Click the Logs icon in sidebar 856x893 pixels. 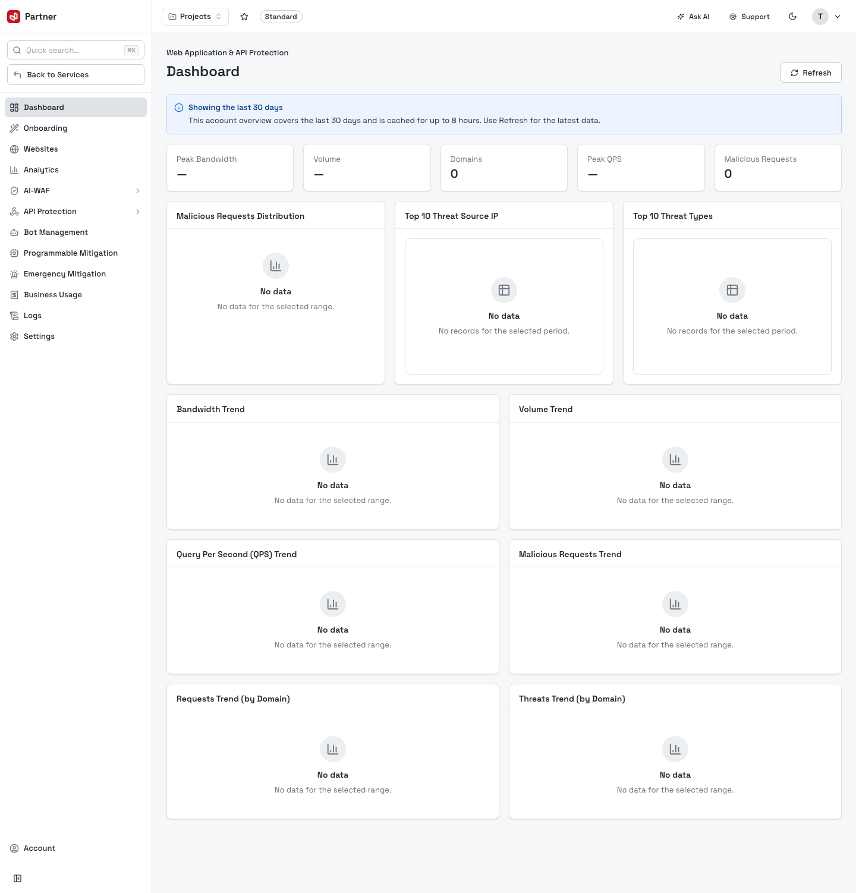(x=14, y=316)
